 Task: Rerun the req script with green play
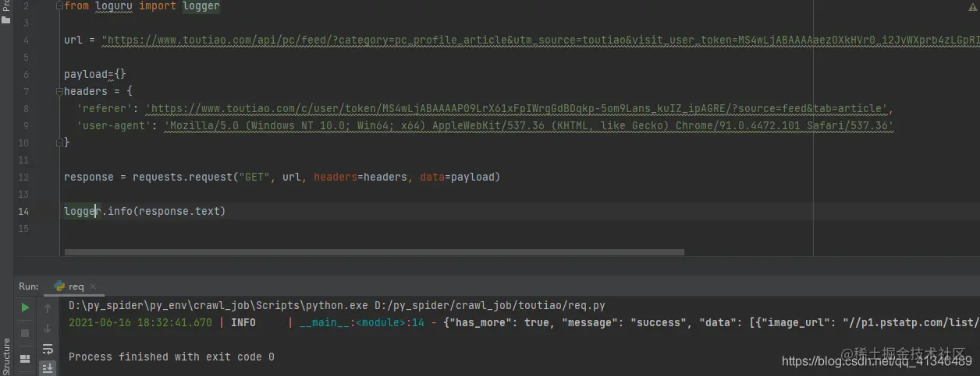pos(25,307)
